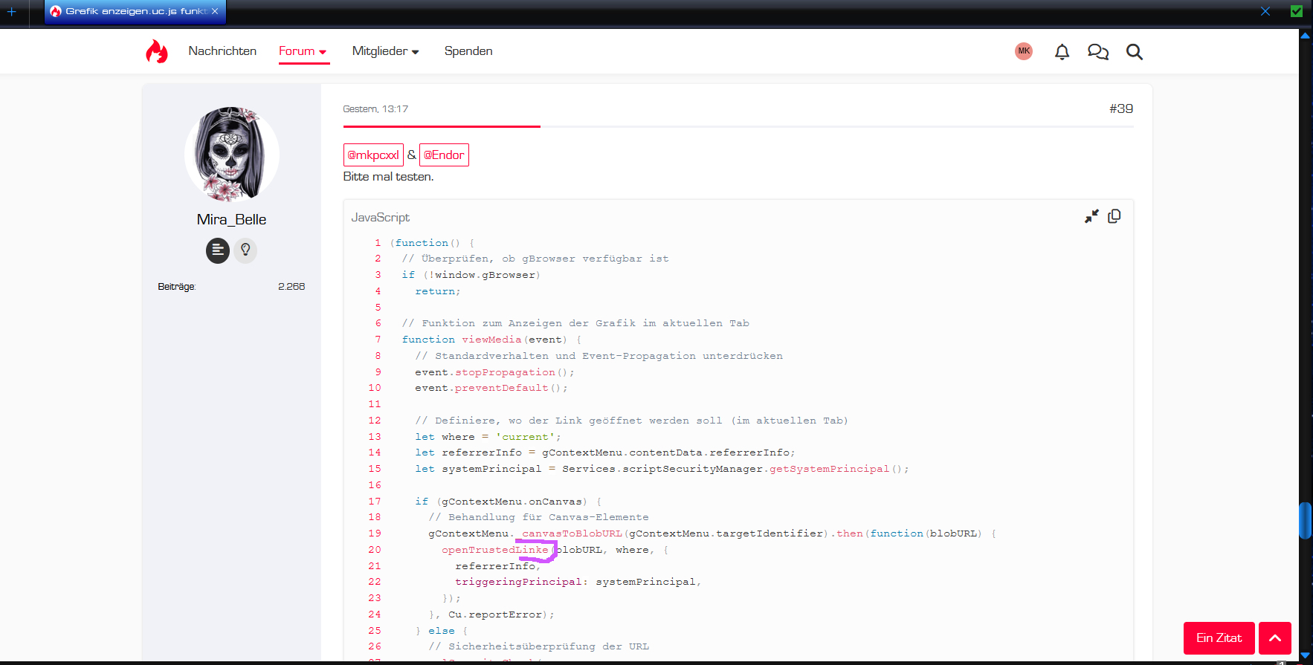Open the notifications bell

click(1062, 51)
